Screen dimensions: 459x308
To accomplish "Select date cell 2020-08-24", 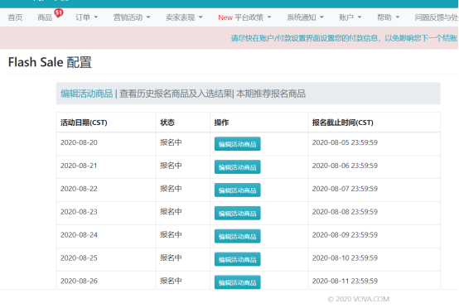I will click(x=79, y=235).
